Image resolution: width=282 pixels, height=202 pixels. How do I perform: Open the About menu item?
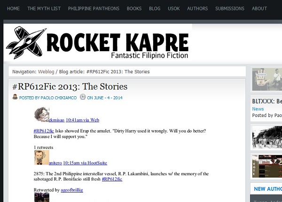tap(259, 8)
